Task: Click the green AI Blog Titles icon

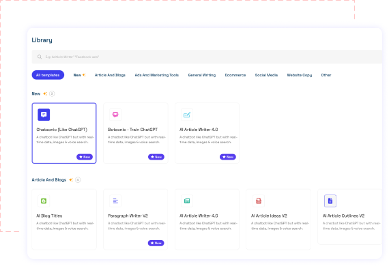Action: [44, 201]
